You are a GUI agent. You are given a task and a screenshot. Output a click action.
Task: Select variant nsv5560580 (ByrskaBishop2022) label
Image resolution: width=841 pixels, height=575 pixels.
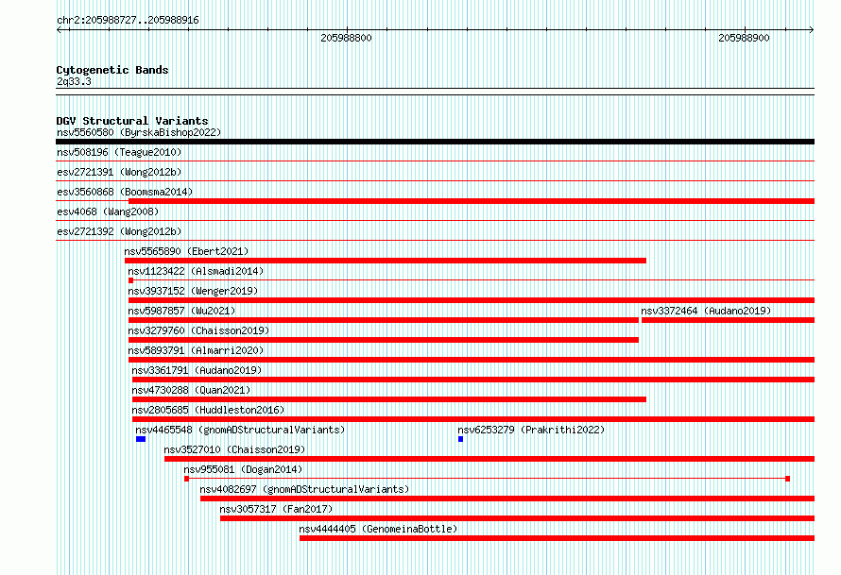[139, 132]
